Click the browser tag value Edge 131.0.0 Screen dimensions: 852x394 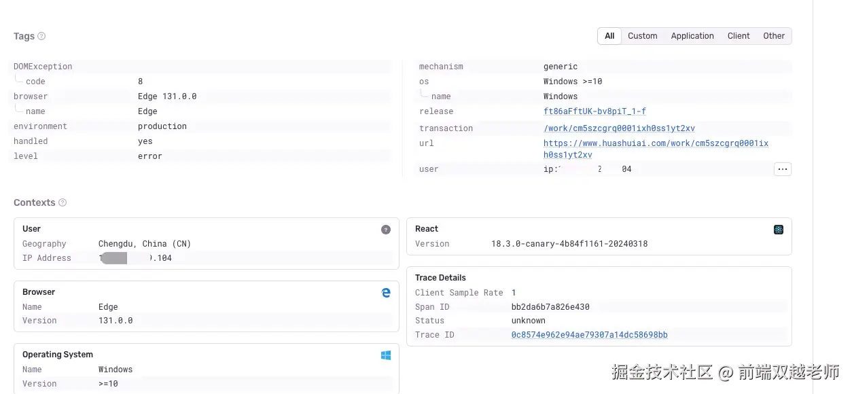[x=167, y=96]
